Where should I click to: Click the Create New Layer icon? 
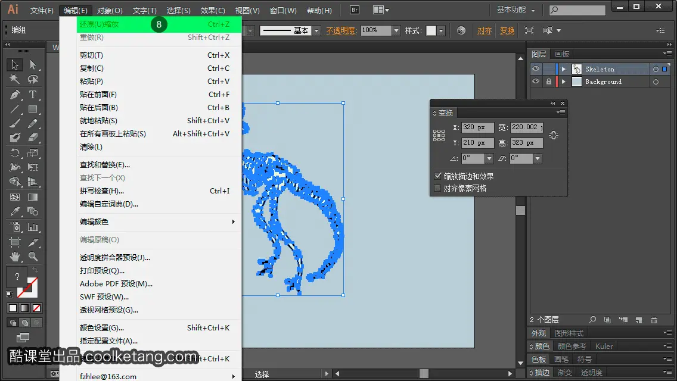coord(639,320)
